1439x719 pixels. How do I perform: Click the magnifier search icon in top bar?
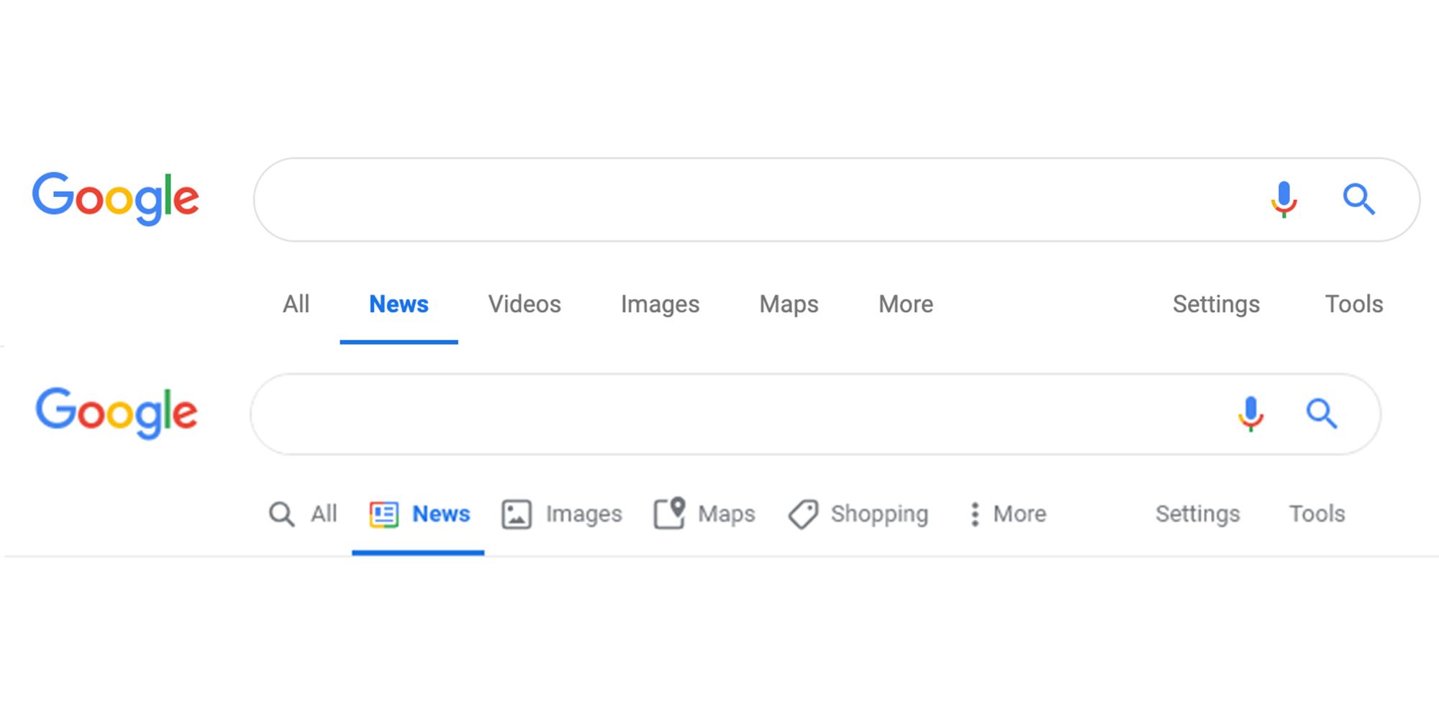click(x=1358, y=199)
